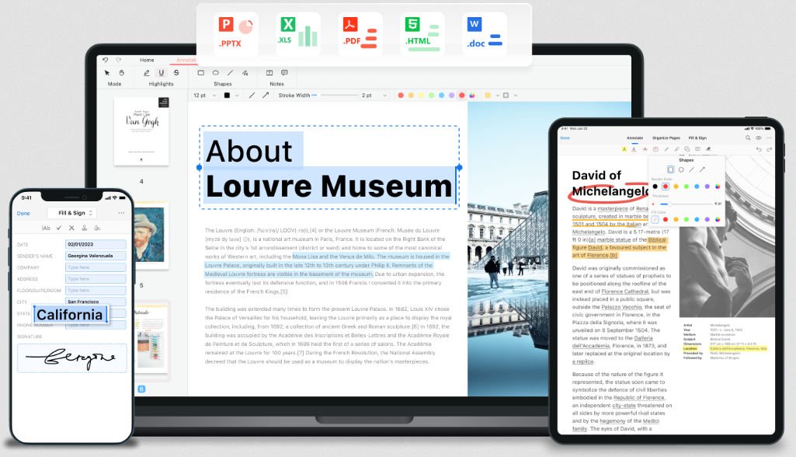Insert a comment bubble note on laptop

click(284, 73)
